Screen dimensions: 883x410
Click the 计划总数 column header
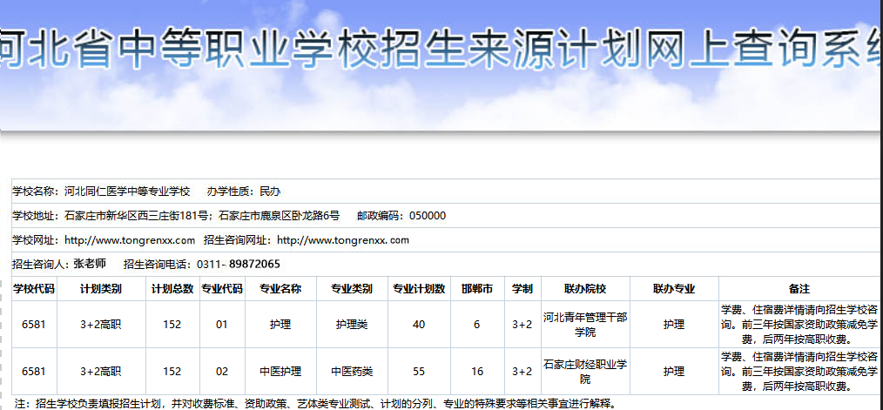coord(172,289)
